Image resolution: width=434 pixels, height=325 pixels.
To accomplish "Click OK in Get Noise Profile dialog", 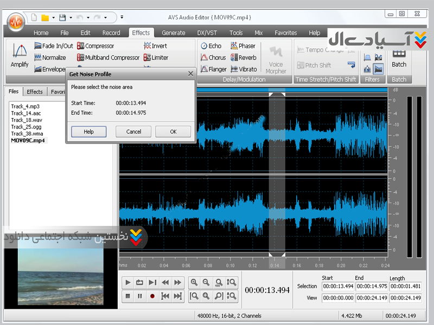I will coord(173,132).
